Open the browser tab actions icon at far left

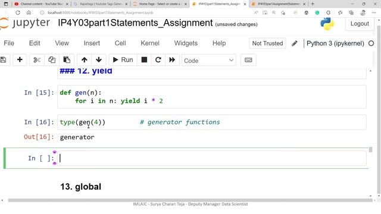coord(6,4)
